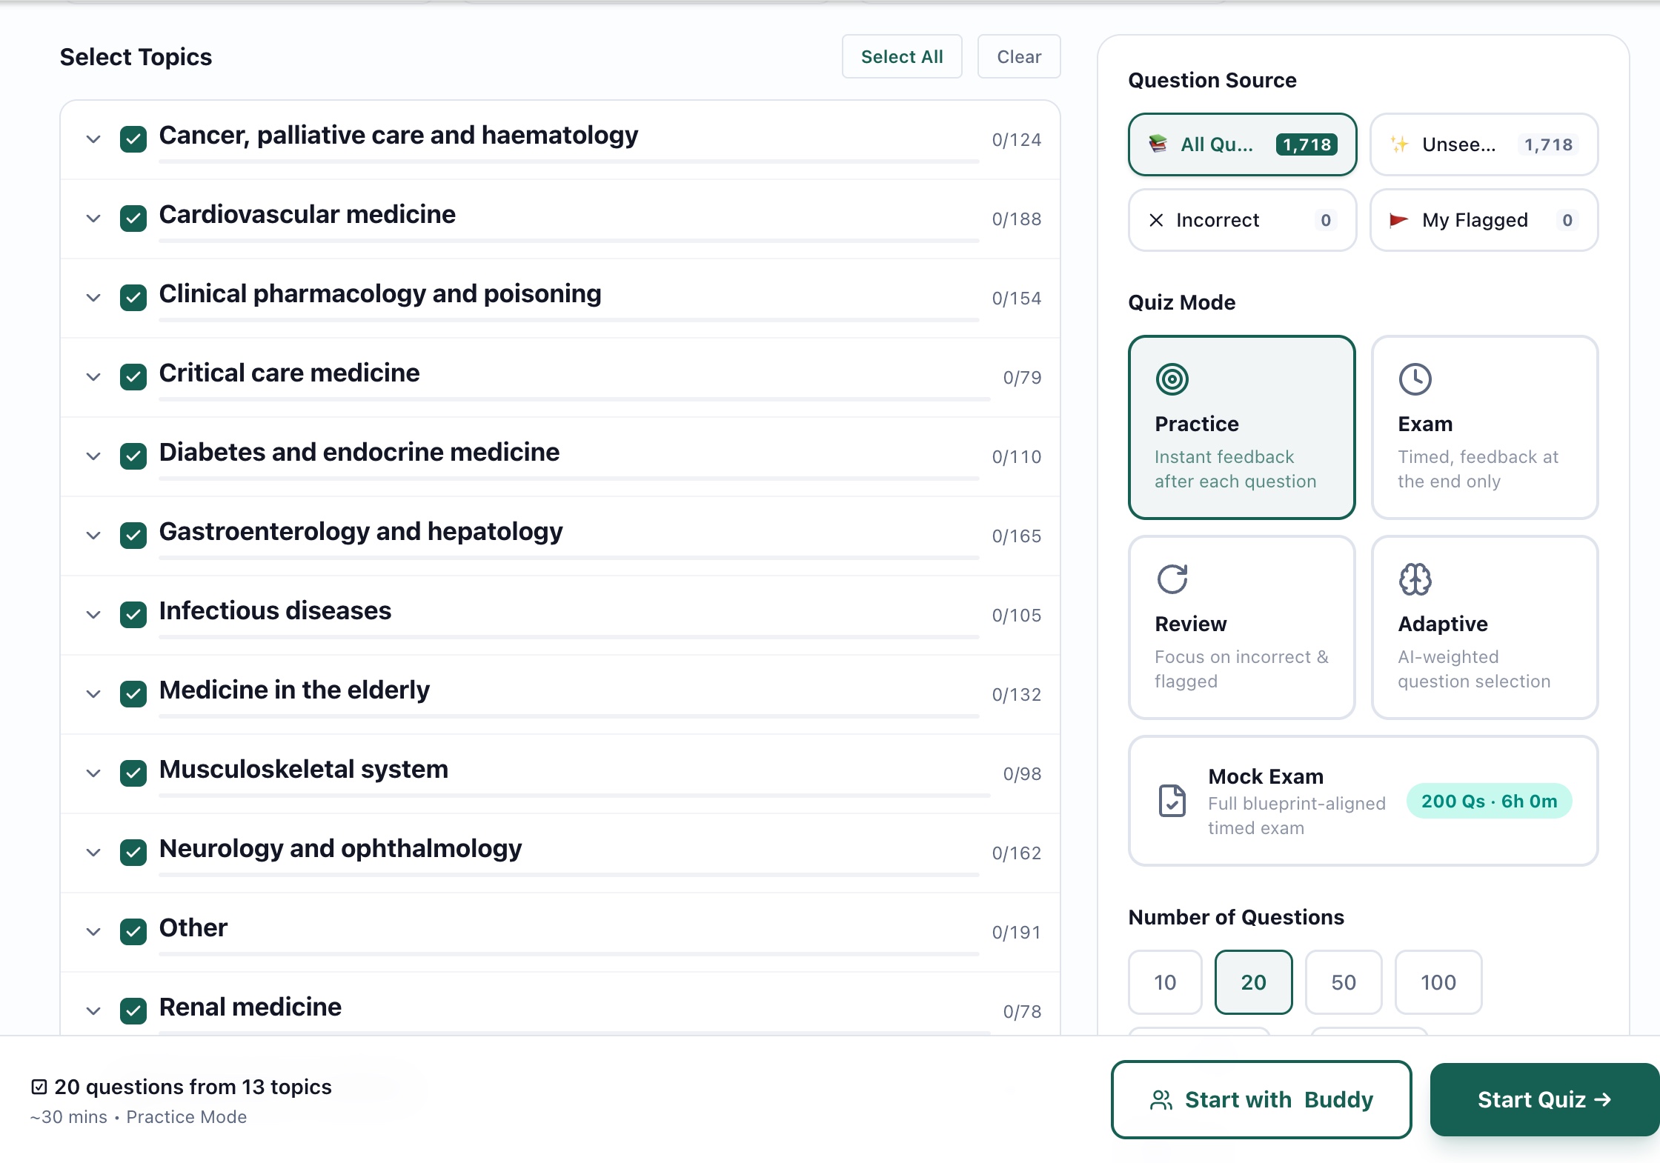Uncheck Renal medicine topic

tap(133, 1011)
